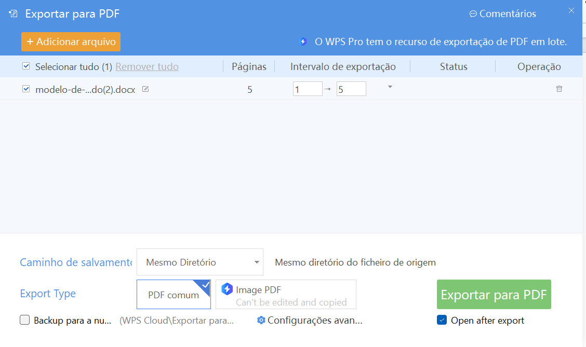Viewport: 586px width, 347px height.
Task: Click the Export to PDF icon in the title bar
Action: tap(12, 13)
